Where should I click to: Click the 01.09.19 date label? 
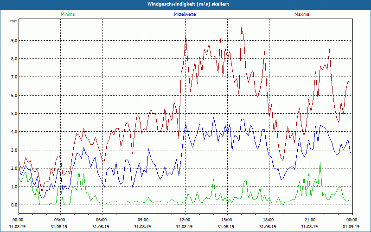point(351,226)
